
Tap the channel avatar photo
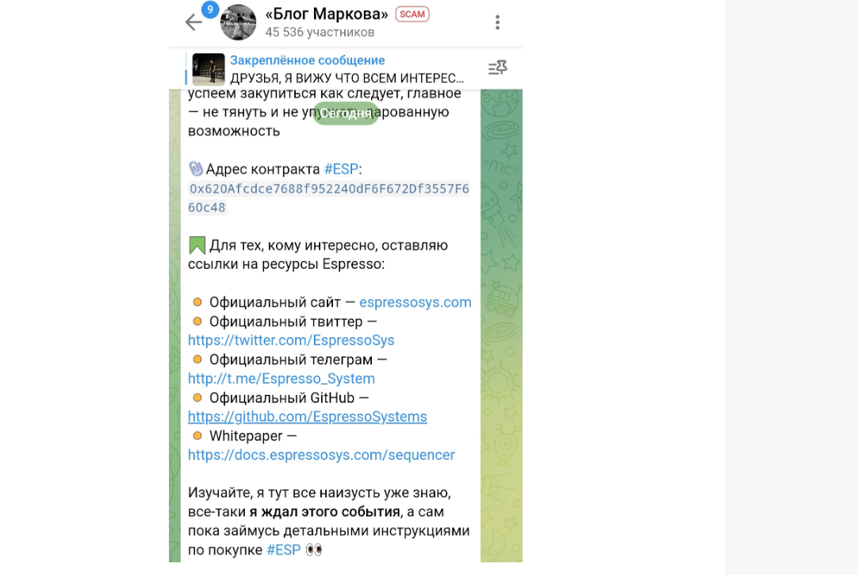tap(238, 22)
